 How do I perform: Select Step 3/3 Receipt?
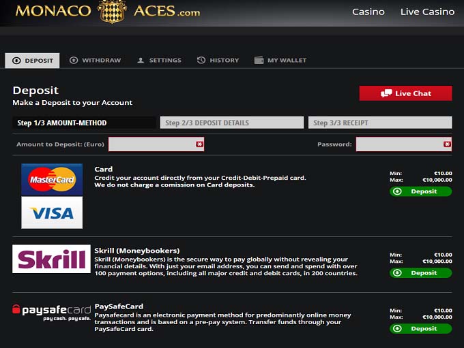380,123
